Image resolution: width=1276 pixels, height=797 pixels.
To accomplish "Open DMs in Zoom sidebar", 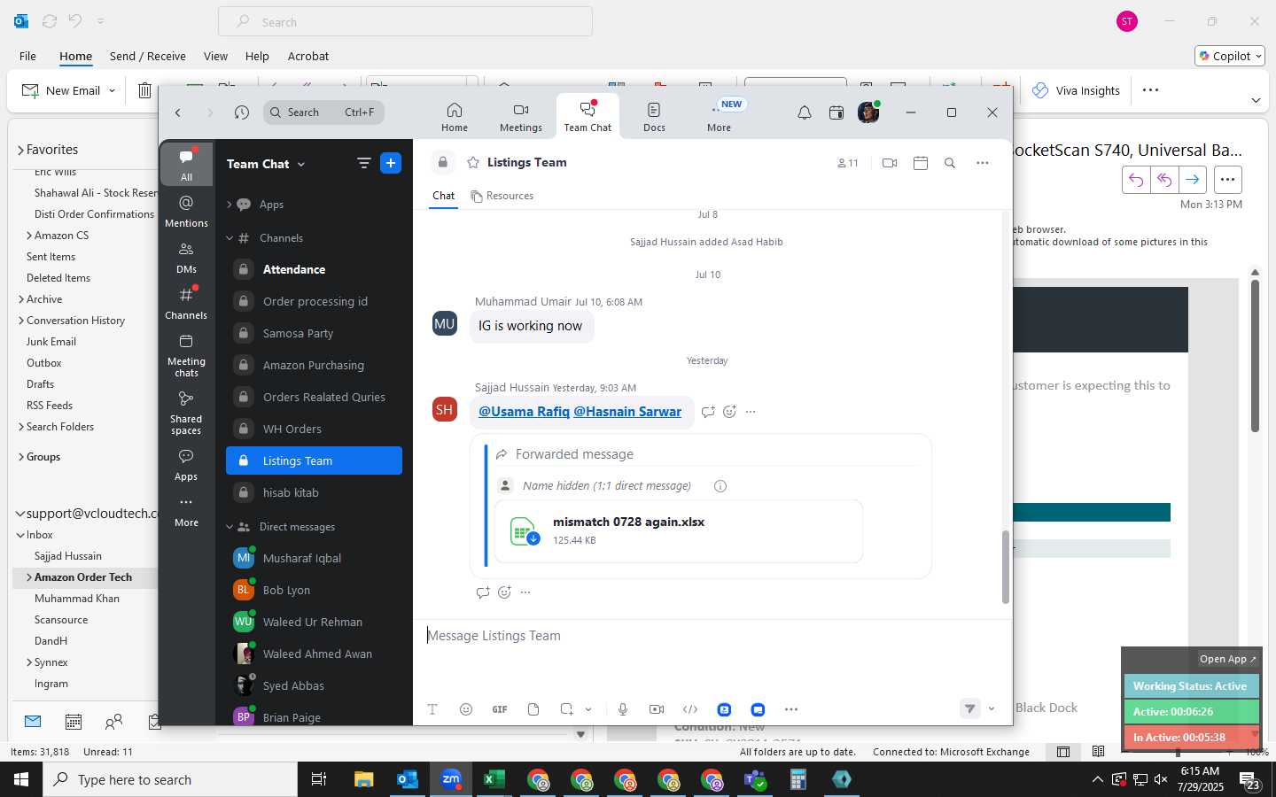I will tap(186, 258).
